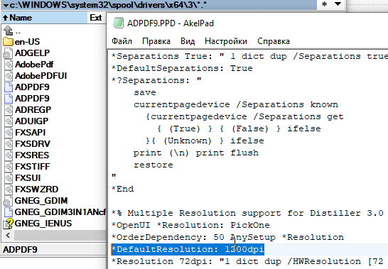
Task: Open directory dropdown arrow before path
Action: coord(6,5)
